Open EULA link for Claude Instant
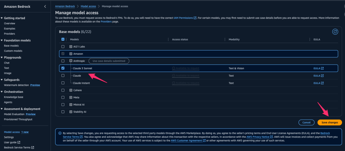The image size is (345, 151). click(x=318, y=83)
